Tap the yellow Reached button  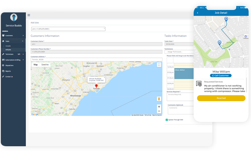click(x=221, y=98)
